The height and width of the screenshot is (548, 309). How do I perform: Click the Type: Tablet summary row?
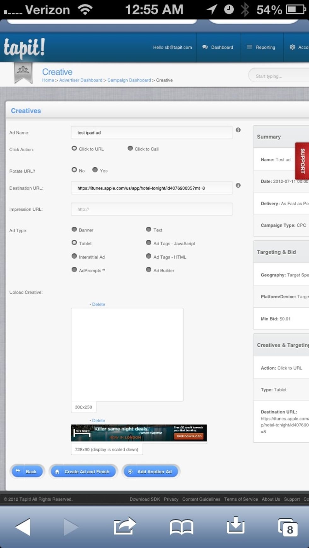pos(281,390)
